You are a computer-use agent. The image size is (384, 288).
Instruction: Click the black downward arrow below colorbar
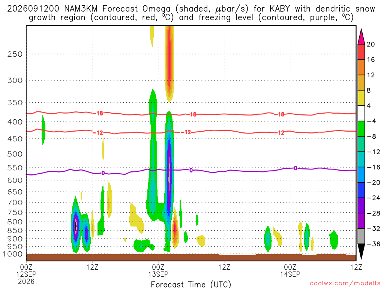point(361,252)
